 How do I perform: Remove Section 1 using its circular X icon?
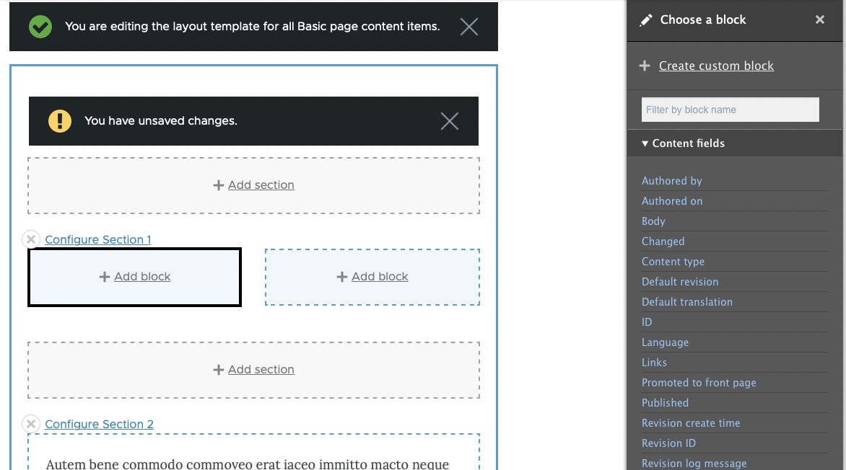pos(30,239)
